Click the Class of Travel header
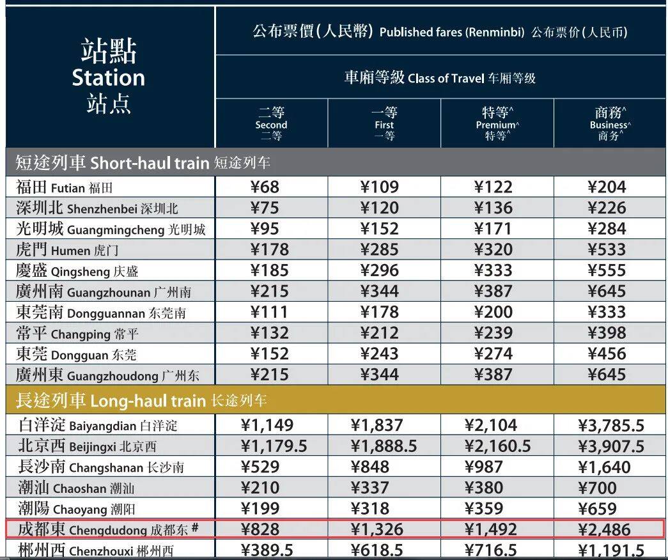668x560 pixels. tap(440, 78)
